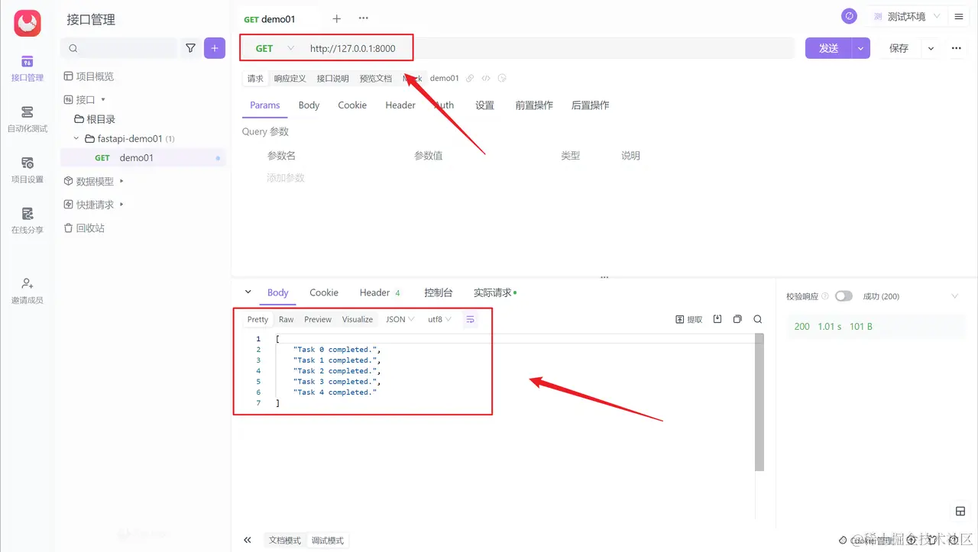Download the response body
978x552 pixels.
pyautogui.click(x=717, y=319)
